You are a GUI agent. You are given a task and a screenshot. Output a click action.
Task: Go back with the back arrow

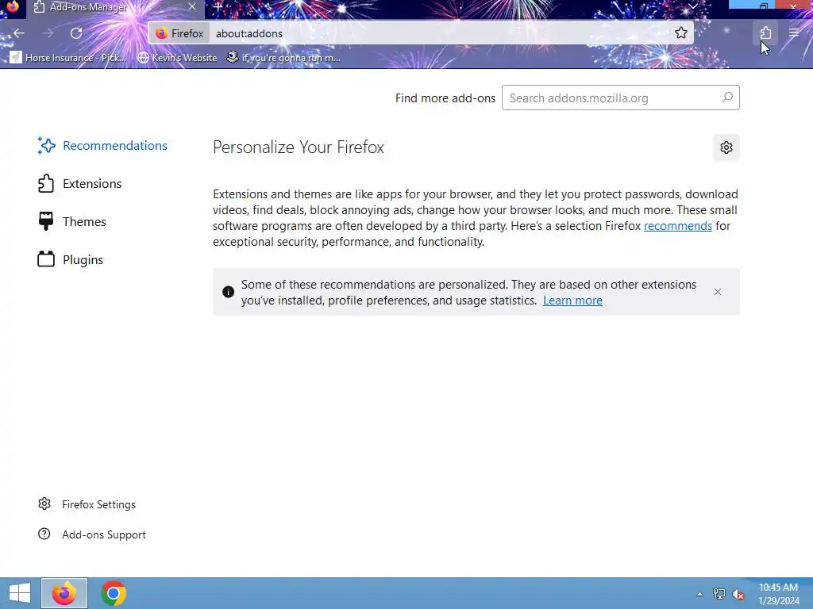[19, 33]
